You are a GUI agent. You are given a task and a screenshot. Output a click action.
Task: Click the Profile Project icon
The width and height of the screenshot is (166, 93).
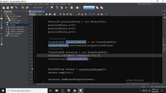click(77, 8)
